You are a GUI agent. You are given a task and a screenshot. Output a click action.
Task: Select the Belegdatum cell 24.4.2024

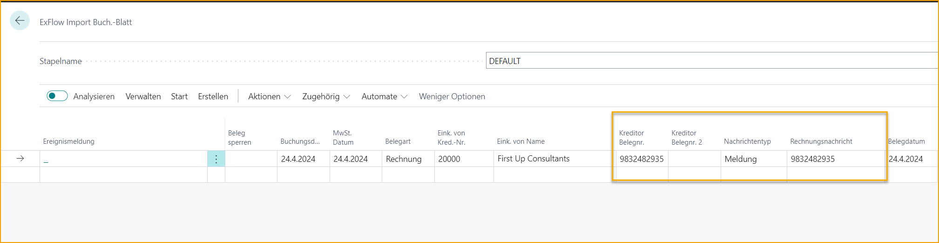tap(912, 159)
